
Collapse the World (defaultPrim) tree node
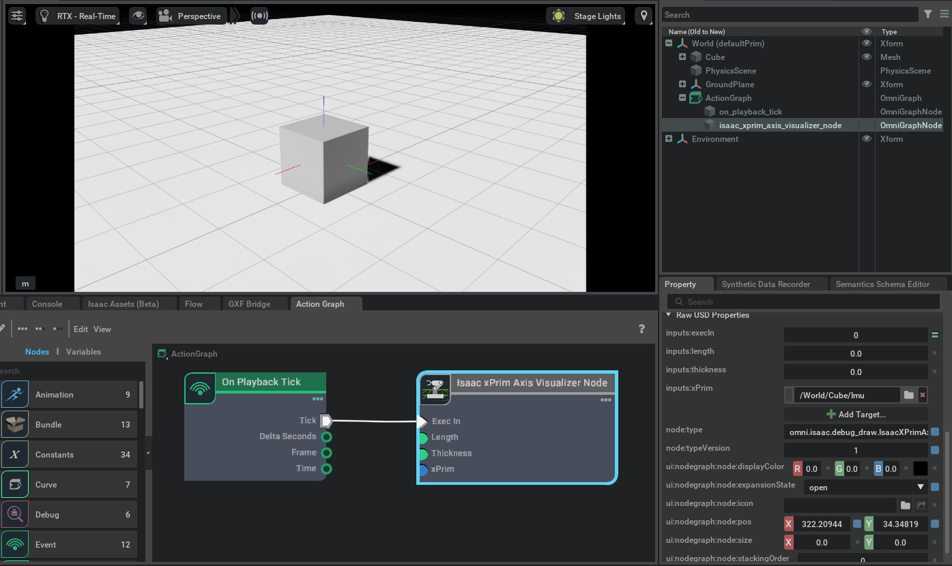(669, 43)
